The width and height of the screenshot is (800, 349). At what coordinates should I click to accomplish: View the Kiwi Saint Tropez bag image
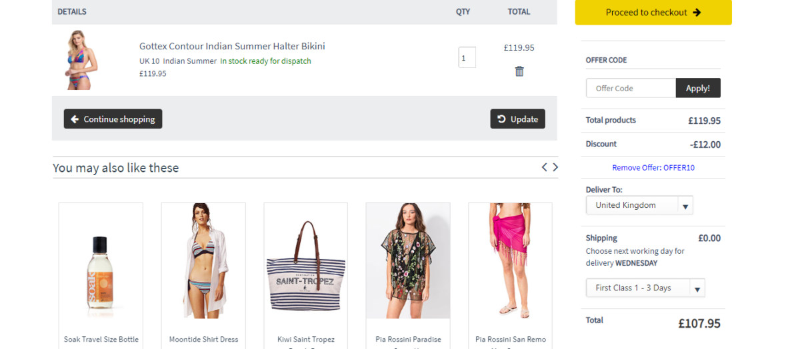pos(305,261)
